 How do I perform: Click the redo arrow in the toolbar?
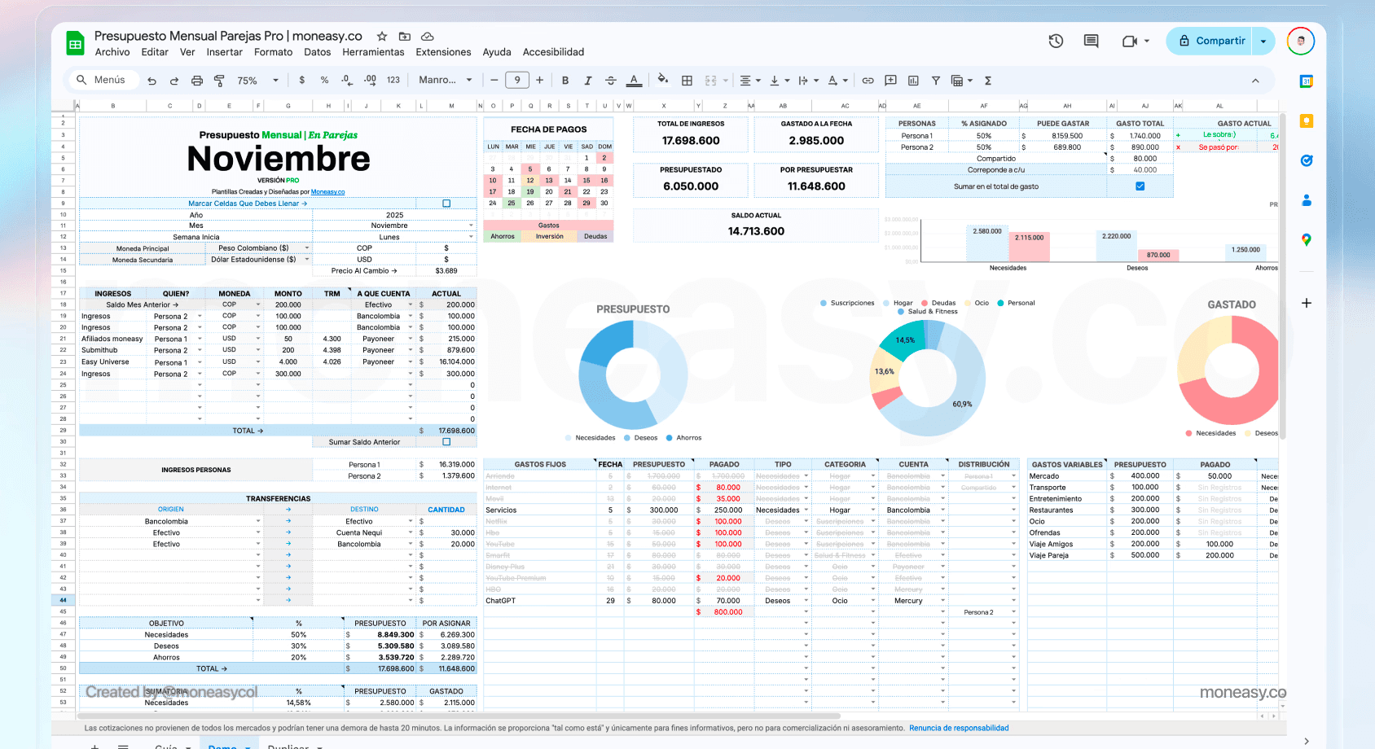tap(174, 81)
